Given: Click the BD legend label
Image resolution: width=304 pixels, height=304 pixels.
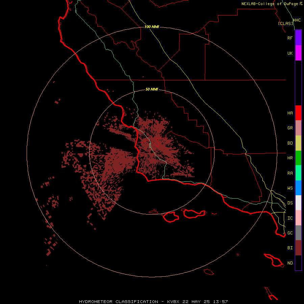Looking at the screenshot, I should (290, 143).
